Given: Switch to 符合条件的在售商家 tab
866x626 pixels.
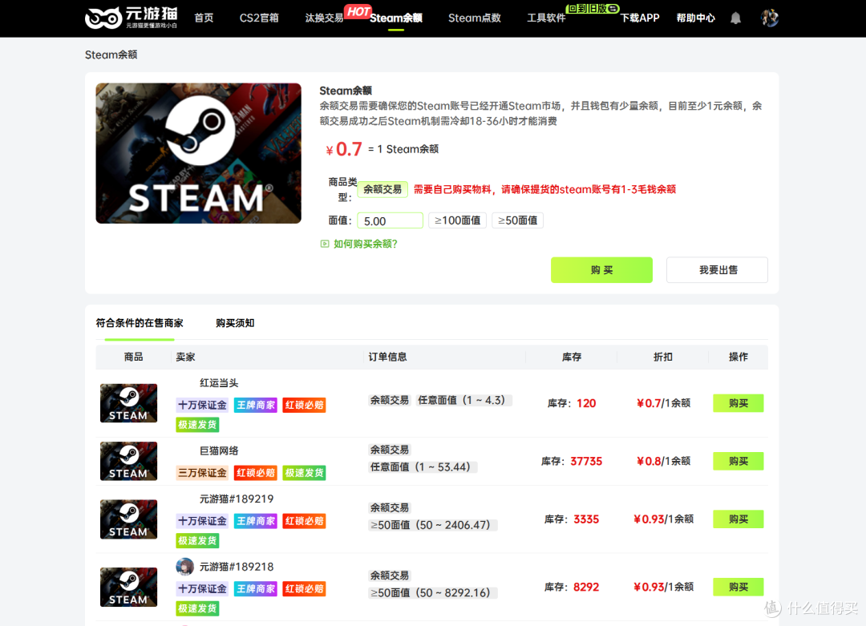Looking at the screenshot, I should [x=140, y=323].
